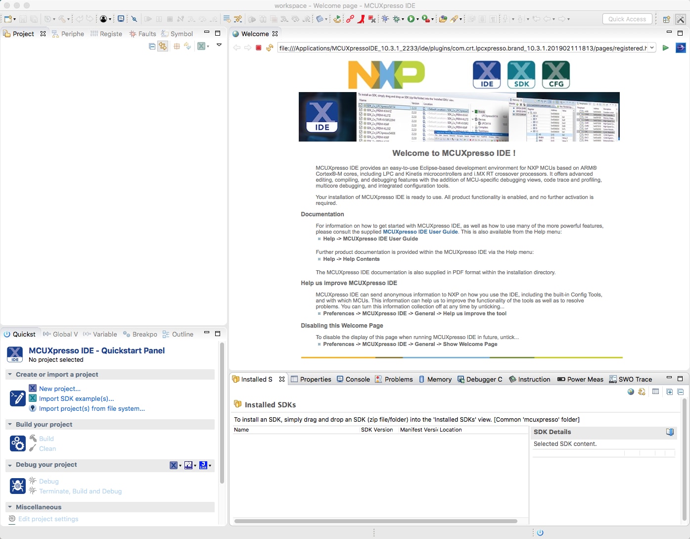Collapse the Miscellaneous section in Quickstart Panel

(10, 507)
